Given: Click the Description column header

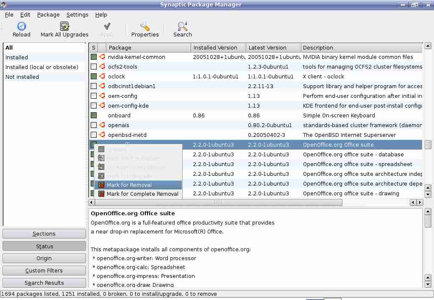Looking at the screenshot, I should point(362,47).
